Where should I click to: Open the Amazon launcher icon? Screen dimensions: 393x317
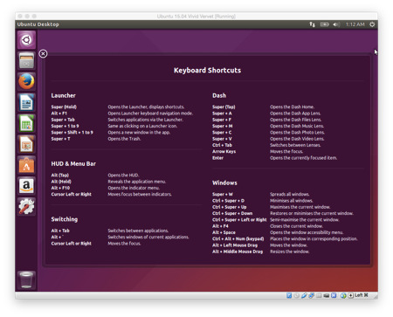coord(26,186)
